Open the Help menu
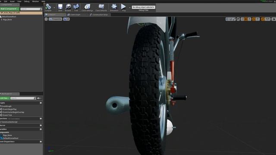The image size is (276, 155). (x=43, y=1)
